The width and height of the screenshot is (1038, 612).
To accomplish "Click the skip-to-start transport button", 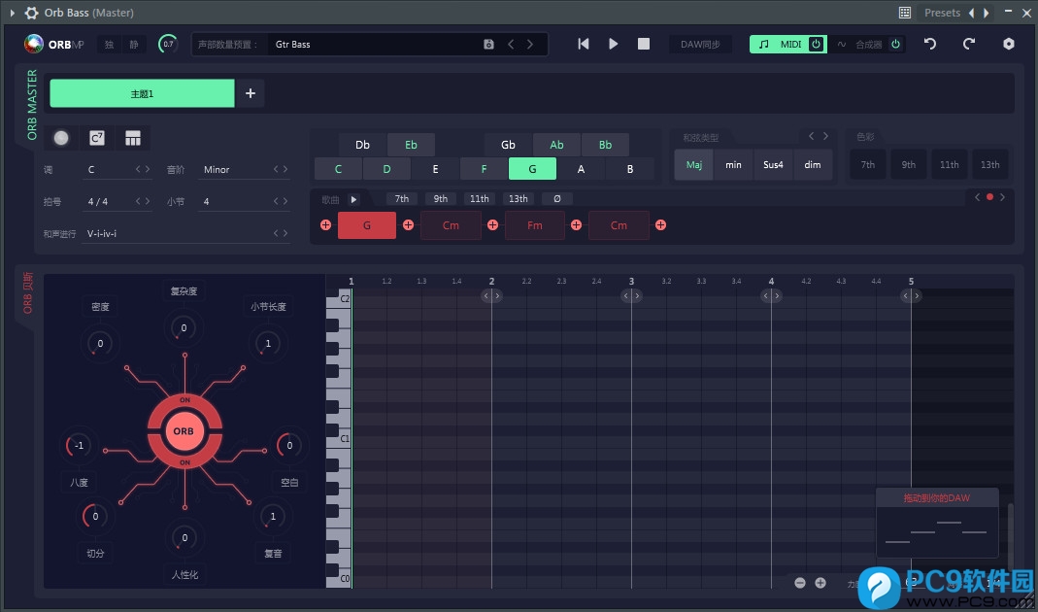I will click(x=584, y=44).
